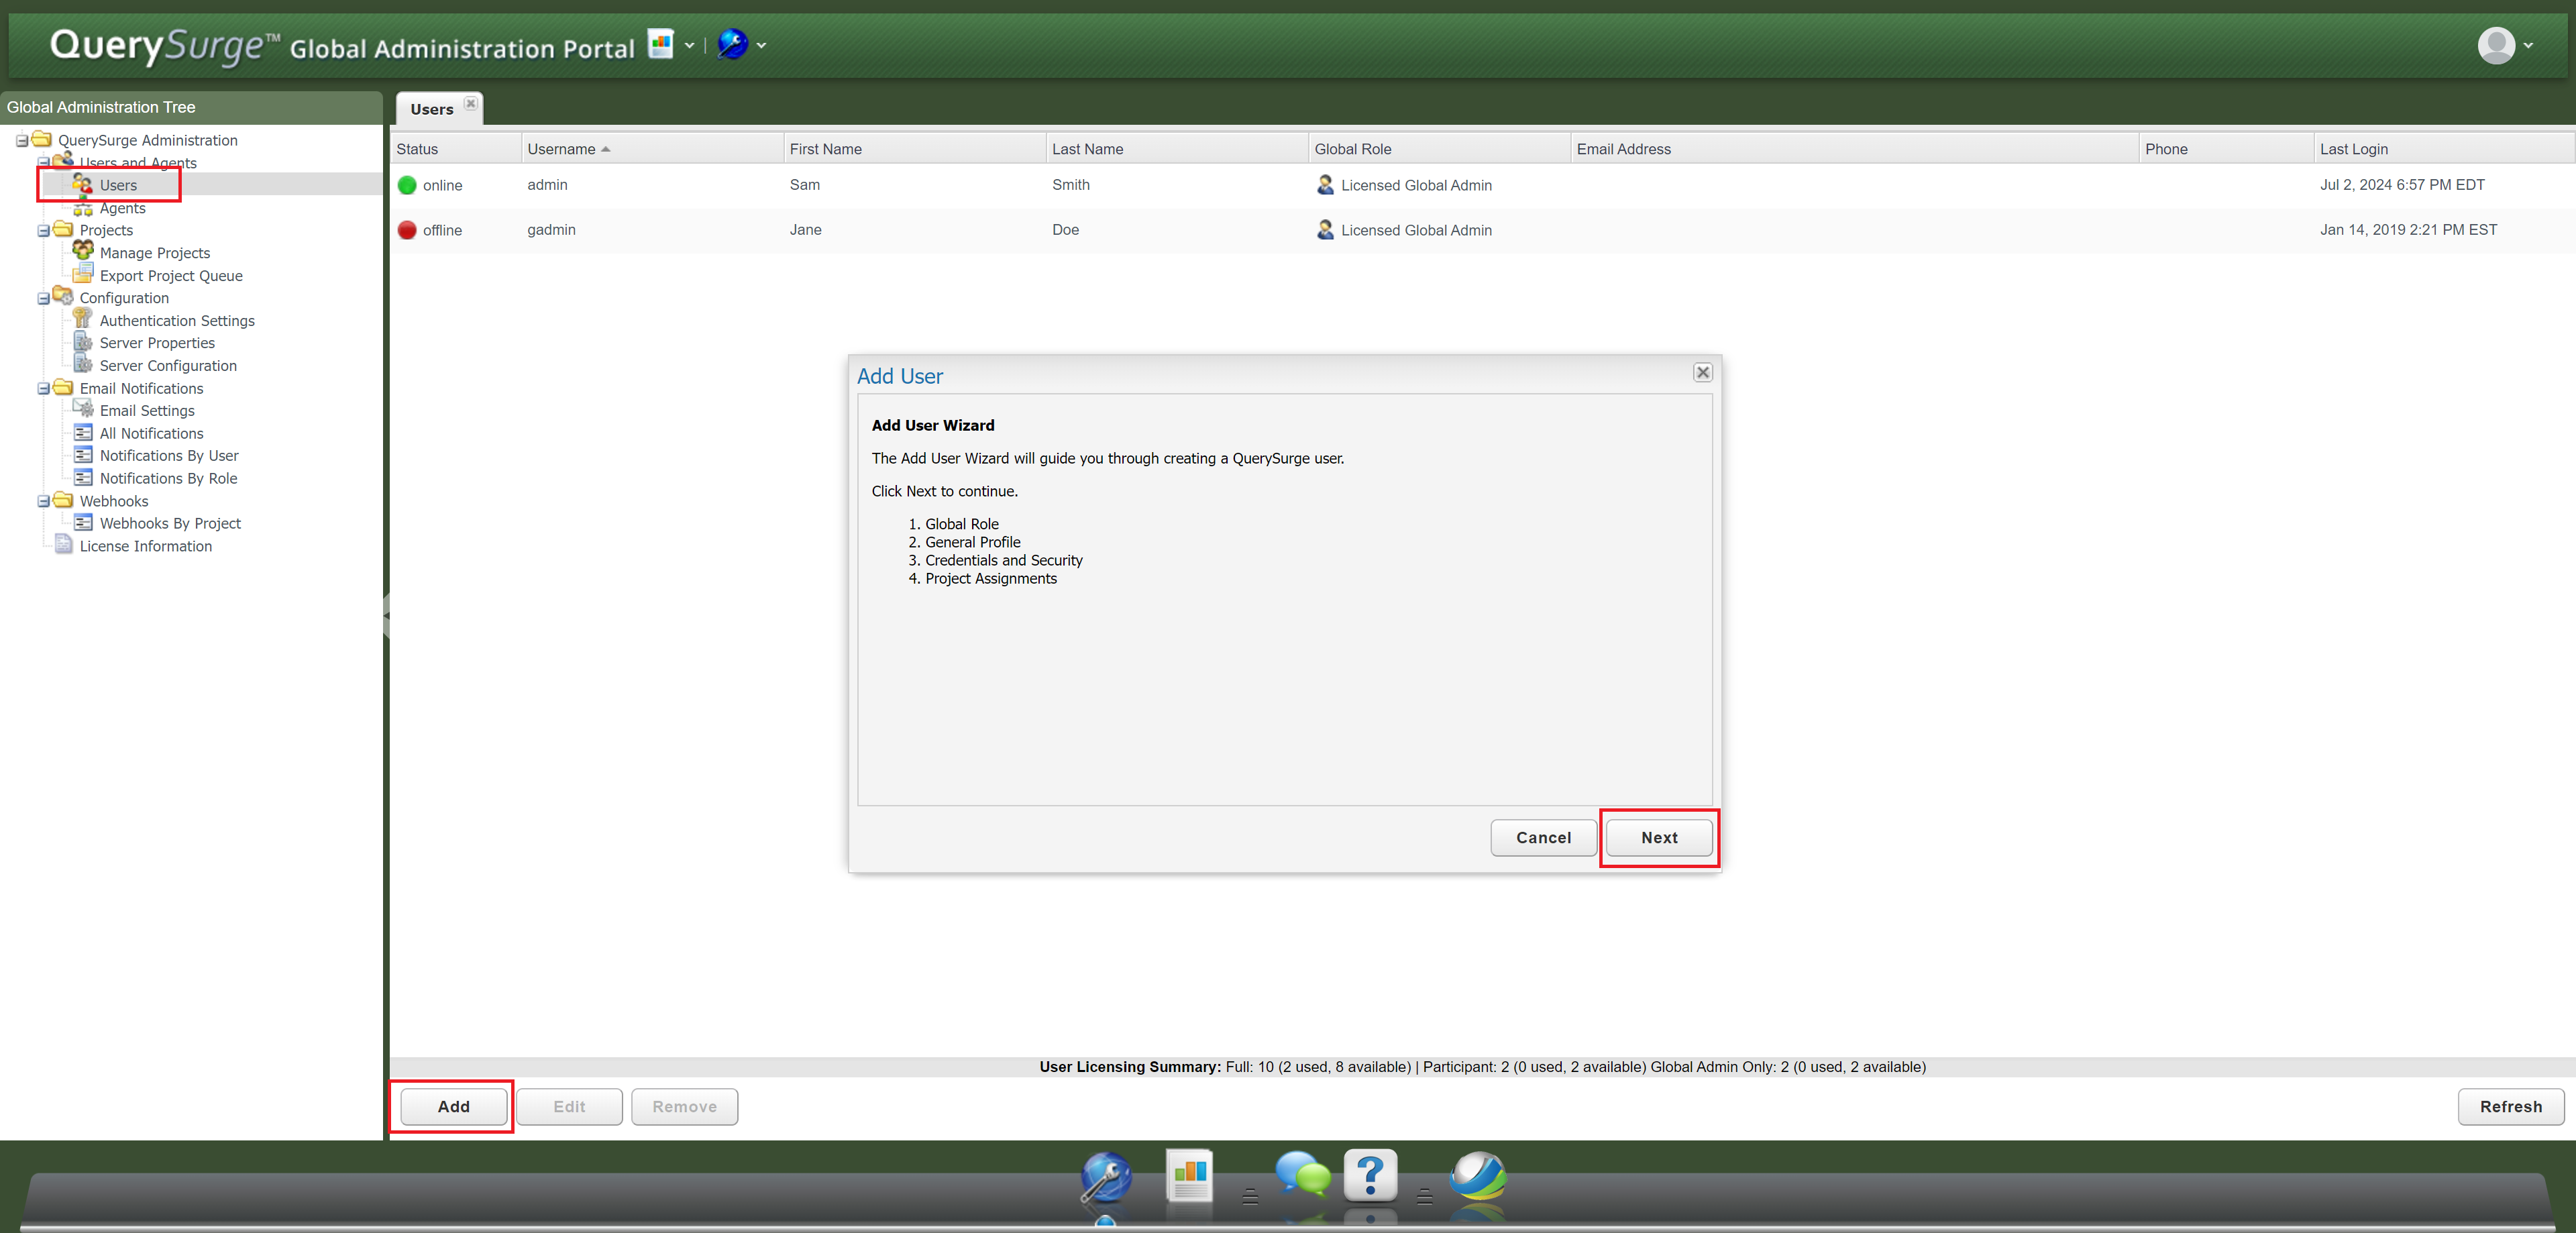Image resolution: width=2576 pixels, height=1233 pixels.
Task: Click the Email Settings envelope icon
Action: click(83, 409)
